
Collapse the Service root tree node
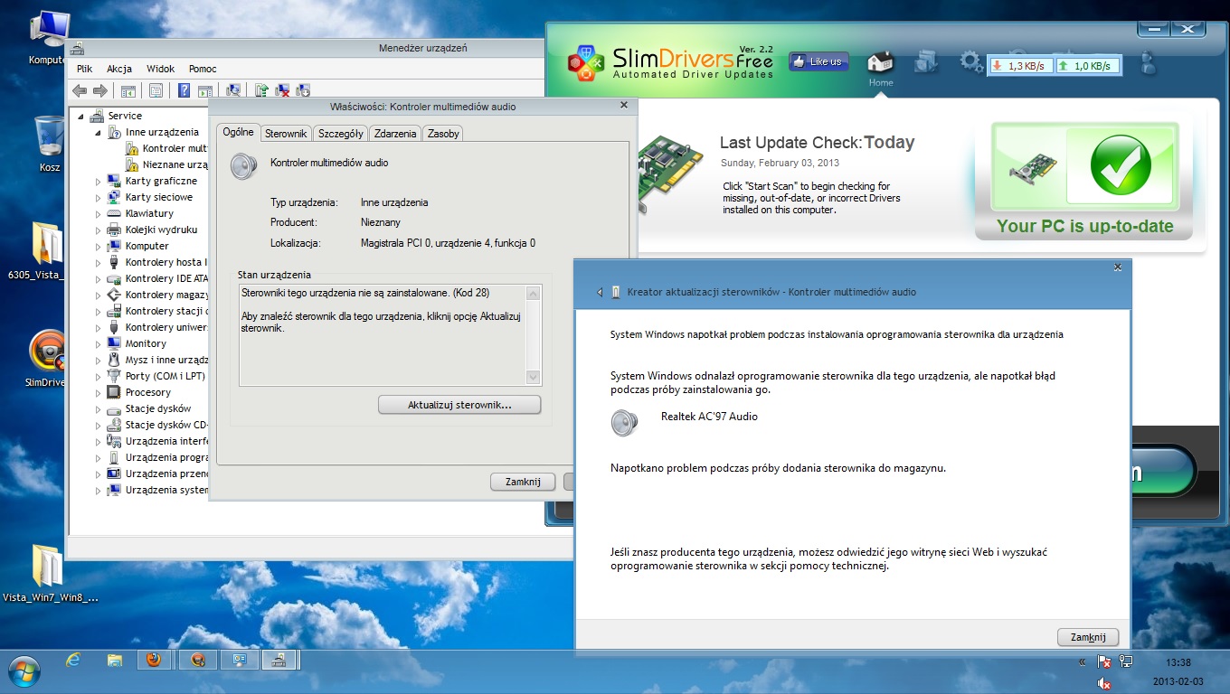(80, 116)
